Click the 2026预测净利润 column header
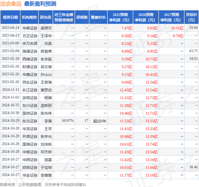 [146, 17]
